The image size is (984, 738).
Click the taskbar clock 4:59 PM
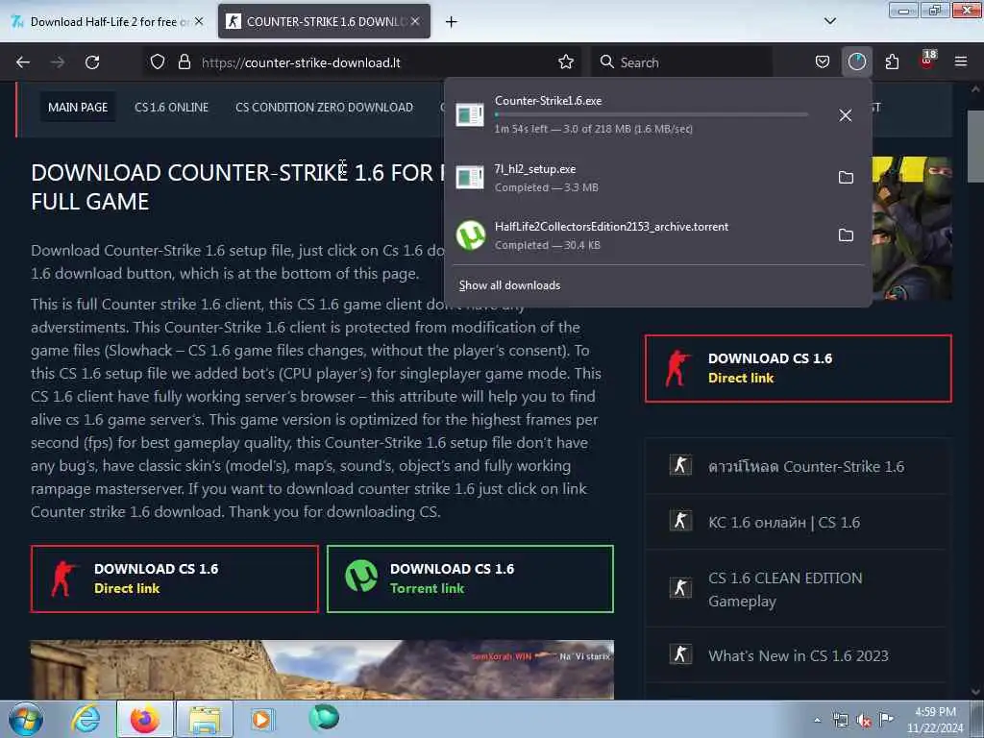pyautogui.click(x=935, y=720)
